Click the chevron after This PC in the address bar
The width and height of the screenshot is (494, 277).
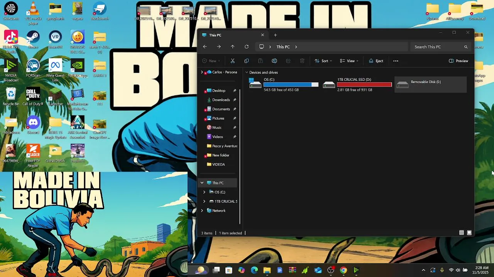(296, 47)
